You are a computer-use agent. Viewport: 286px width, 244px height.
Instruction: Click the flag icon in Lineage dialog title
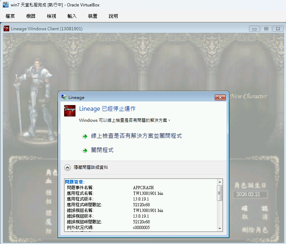(x=64, y=97)
